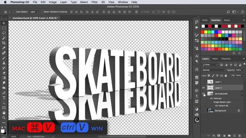The image size is (246, 138).
Task: Collapse the SKATEBOARD layer effects arrow
Action: tap(242, 94)
